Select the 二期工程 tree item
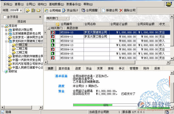 (x=22, y=48)
